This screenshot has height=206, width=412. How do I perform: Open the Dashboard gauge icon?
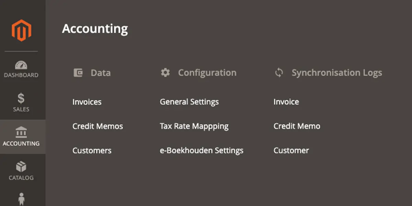pos(21,65)
